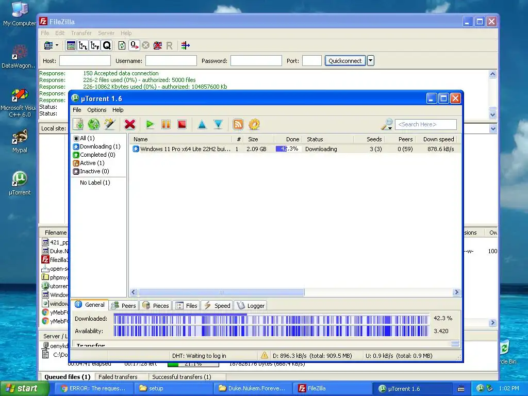Click torrent list scroll left arrow

[134, 292]
